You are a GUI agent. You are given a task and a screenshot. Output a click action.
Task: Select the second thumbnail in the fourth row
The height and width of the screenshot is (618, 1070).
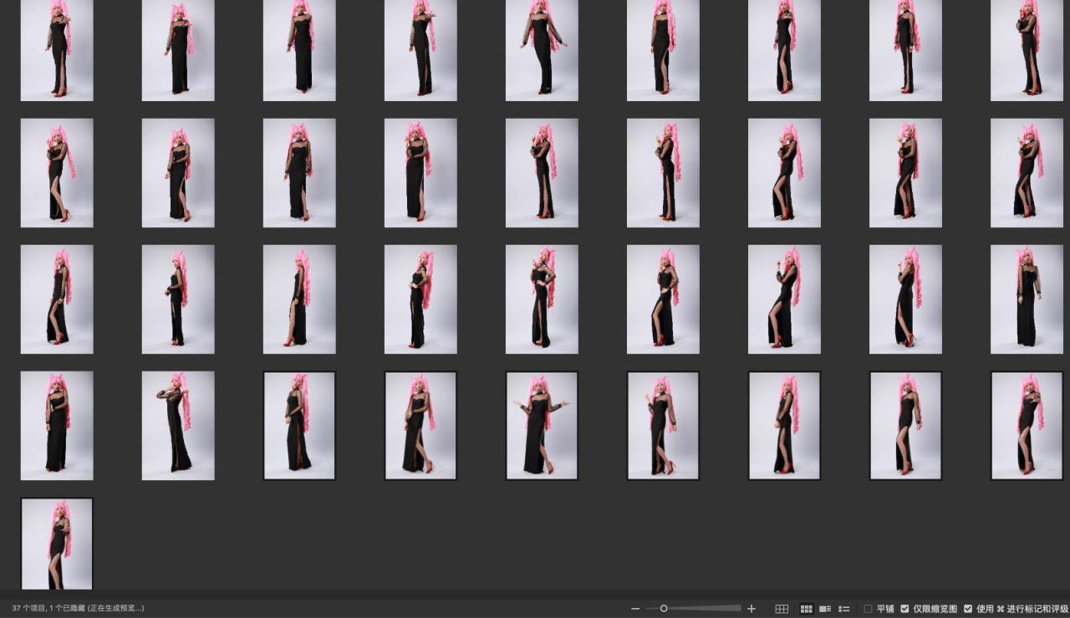(x=178, y=426)
